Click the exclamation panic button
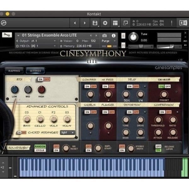The width and height of the screenshot is (189, 189). [172, 23]
